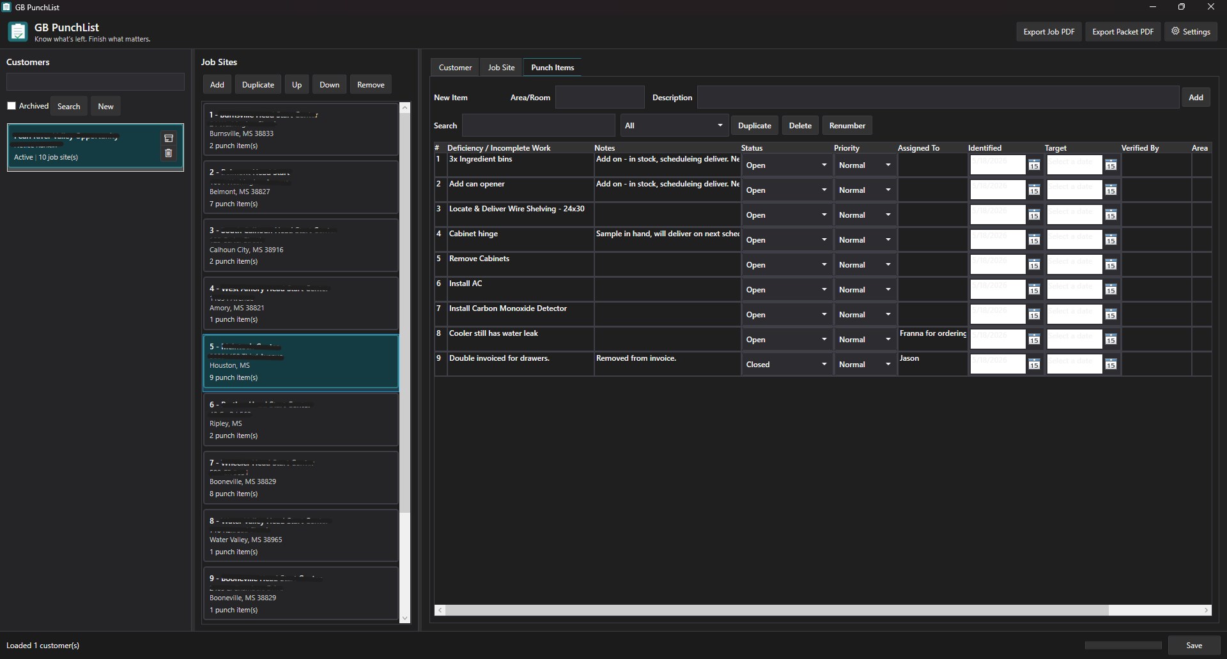Click the horizontal scrollbar of punch table
This screenshot has width=1227, height=659.
pos(777,610)
